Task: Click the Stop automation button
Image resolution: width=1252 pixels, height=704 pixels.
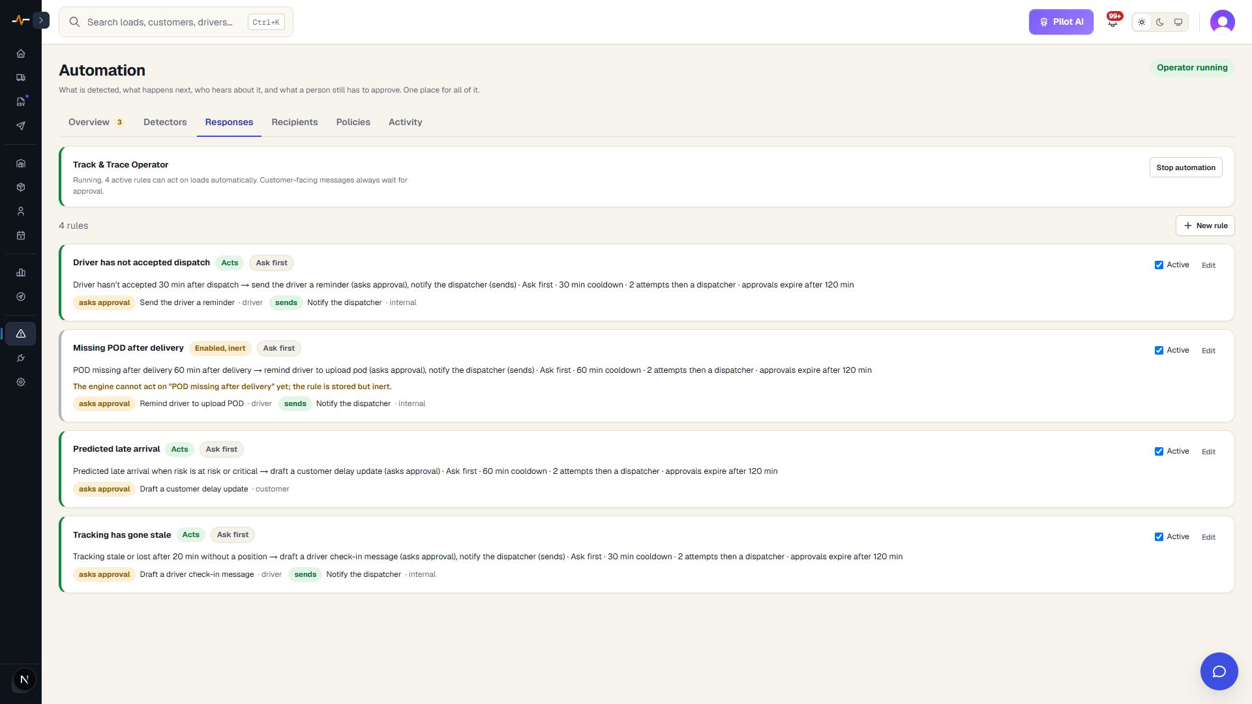Action: pyautogui.click(x=1185, y=168)
